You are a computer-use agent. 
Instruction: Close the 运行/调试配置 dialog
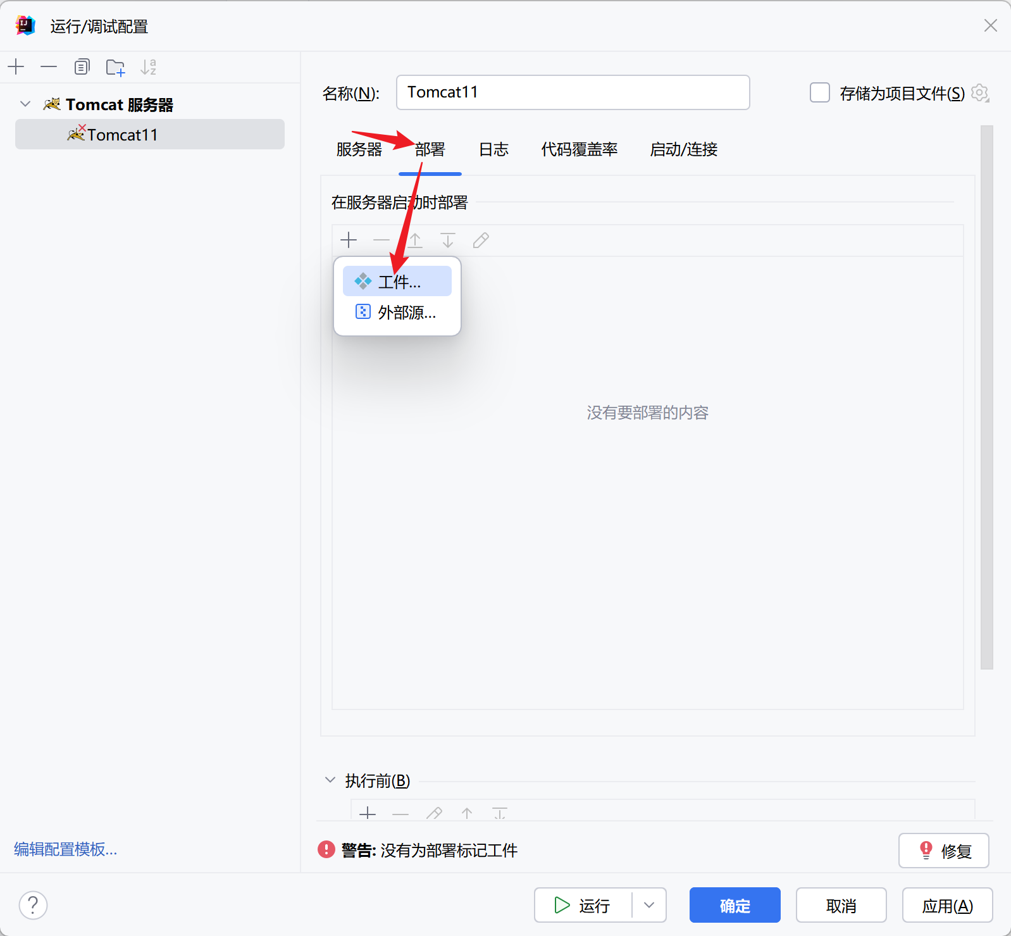pyautogui.click(x=991, y=25)
